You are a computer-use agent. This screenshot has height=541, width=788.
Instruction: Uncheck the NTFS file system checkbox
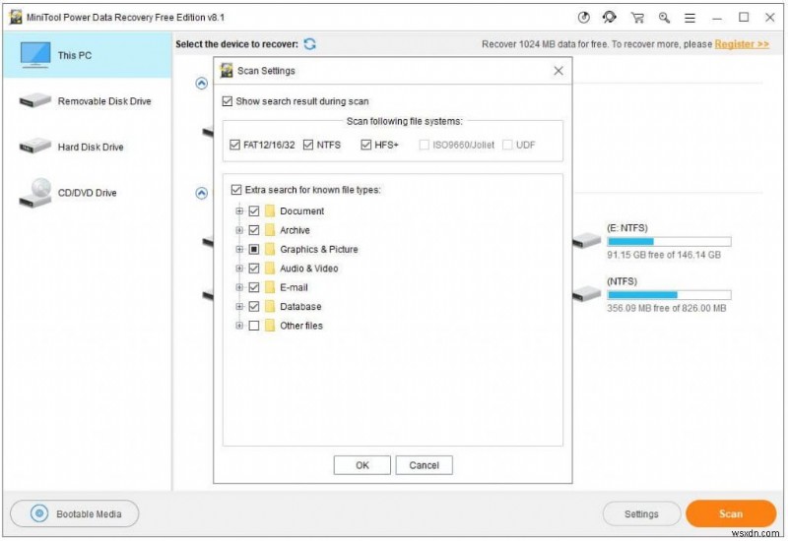coord(308,145)
